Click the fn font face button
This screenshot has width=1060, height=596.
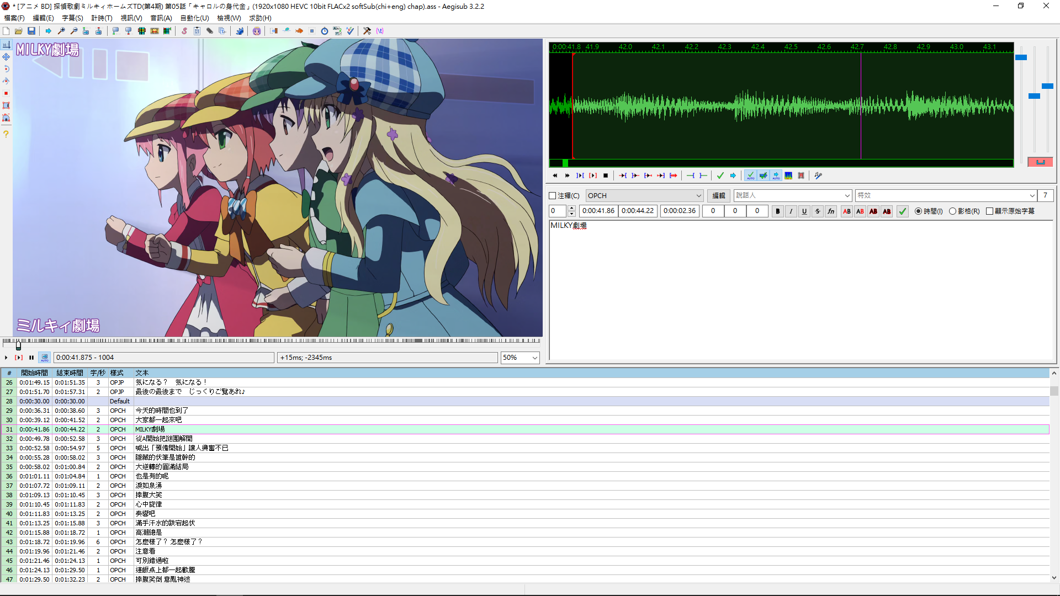830,211
